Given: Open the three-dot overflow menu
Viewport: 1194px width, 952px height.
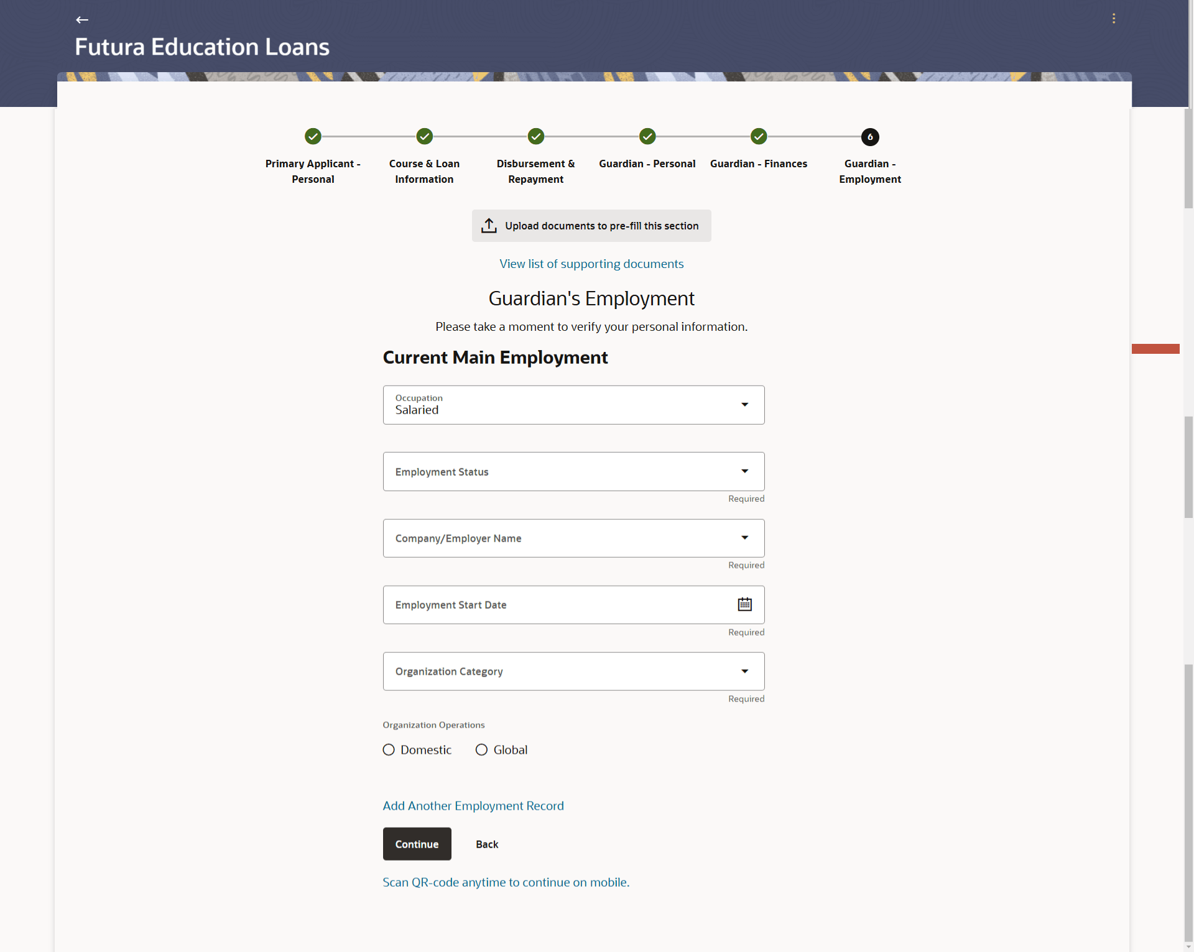Looking at the screenshot, I should click(1114, 19).
